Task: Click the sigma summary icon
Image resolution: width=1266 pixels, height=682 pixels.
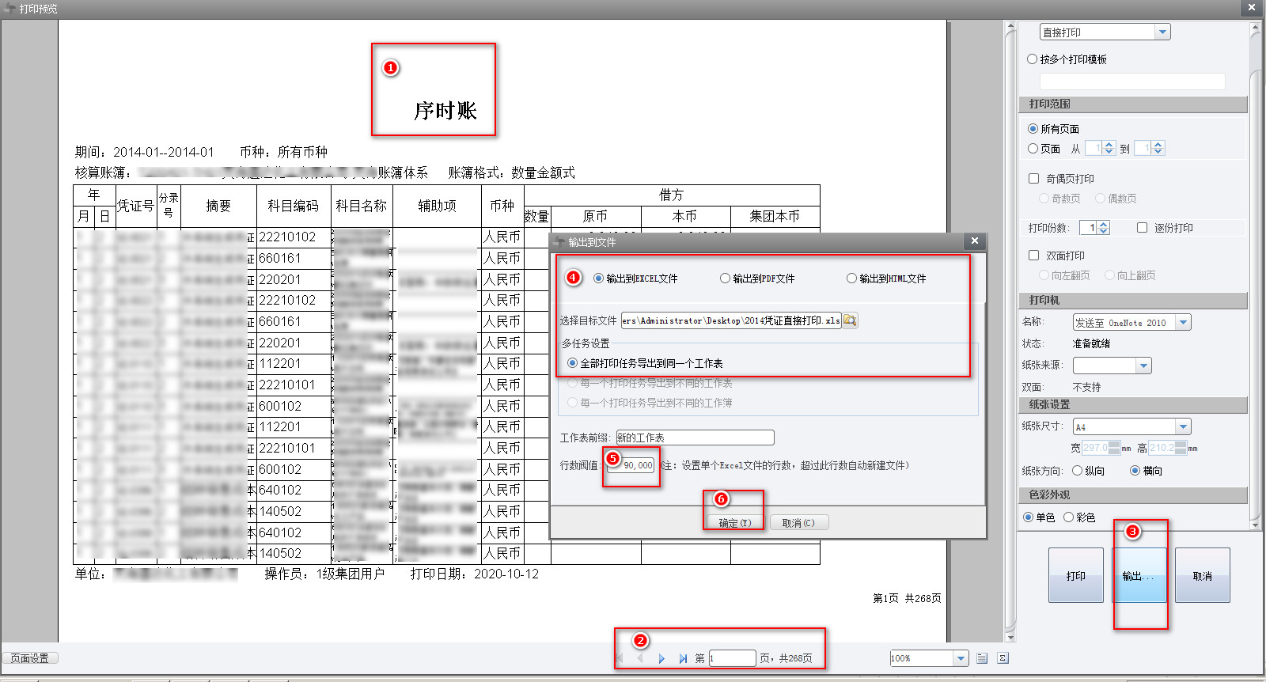Action: 1003,658
